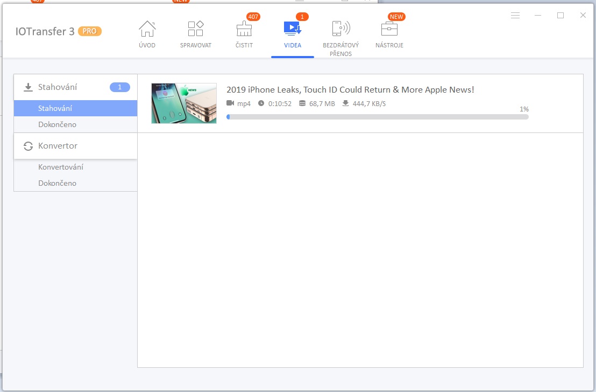
Task: Open the SPRAVOVAT manage icon
Action: click(x=196, y=29)
